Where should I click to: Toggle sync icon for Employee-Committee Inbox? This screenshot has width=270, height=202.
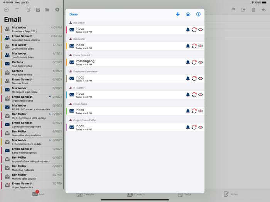[194, 78]
